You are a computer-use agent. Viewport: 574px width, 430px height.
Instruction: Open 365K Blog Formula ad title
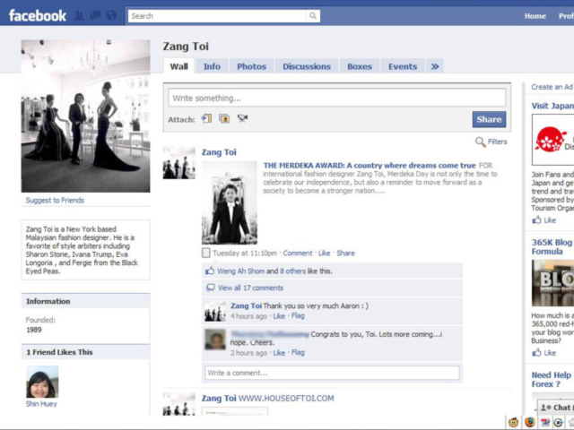pos(552,247)
